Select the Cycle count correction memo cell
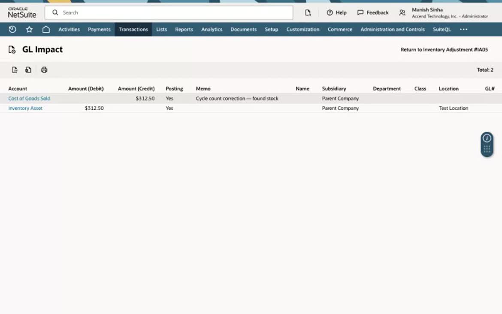The height and width of the screenshot is (314, 502). pos(237,99)
